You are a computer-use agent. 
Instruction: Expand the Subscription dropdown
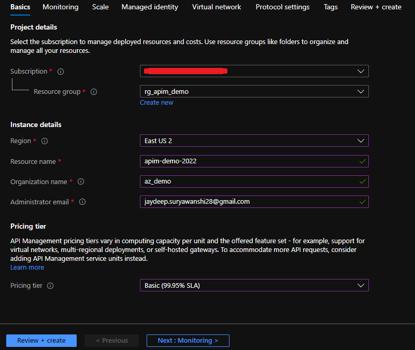point(254,71)
